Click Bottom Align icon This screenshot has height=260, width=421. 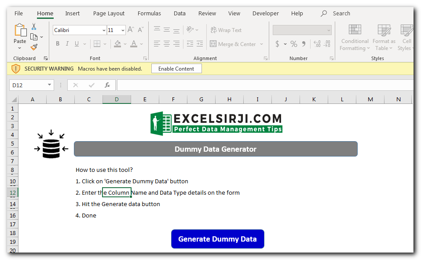(176, 30)
